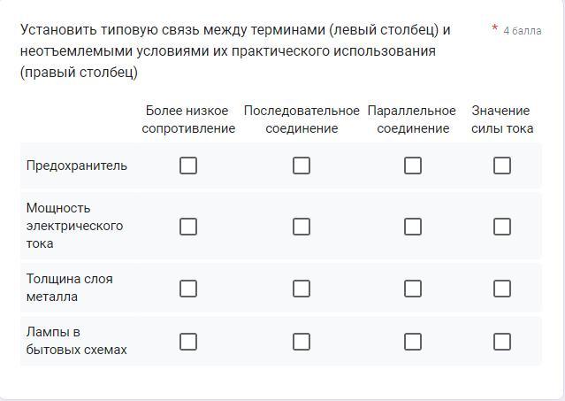Mark Лампы в бытовых схемах: Значение силы тока
This screenshot has width=565, height=401.
pyautogui.click(x=502, y=342)
